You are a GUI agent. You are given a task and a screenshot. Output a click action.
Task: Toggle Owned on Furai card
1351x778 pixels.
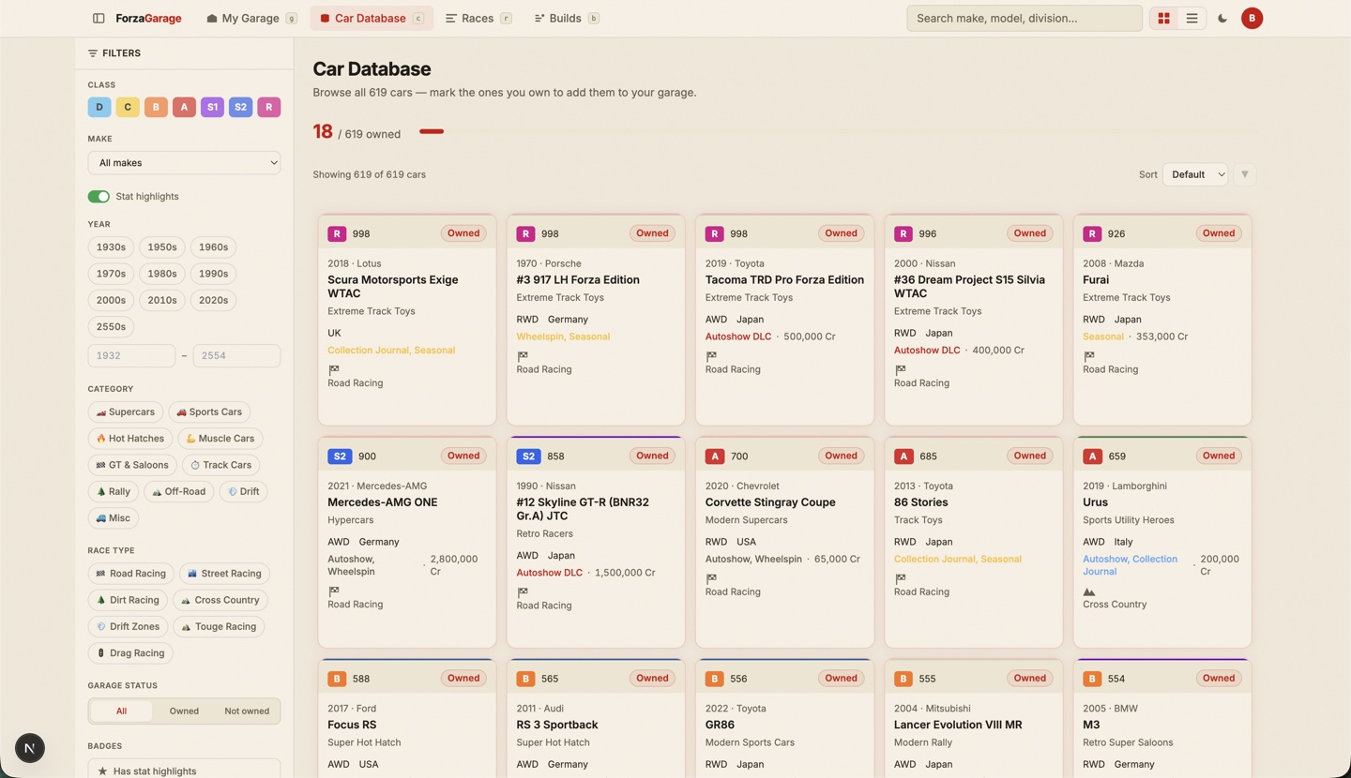[1219, 233]
